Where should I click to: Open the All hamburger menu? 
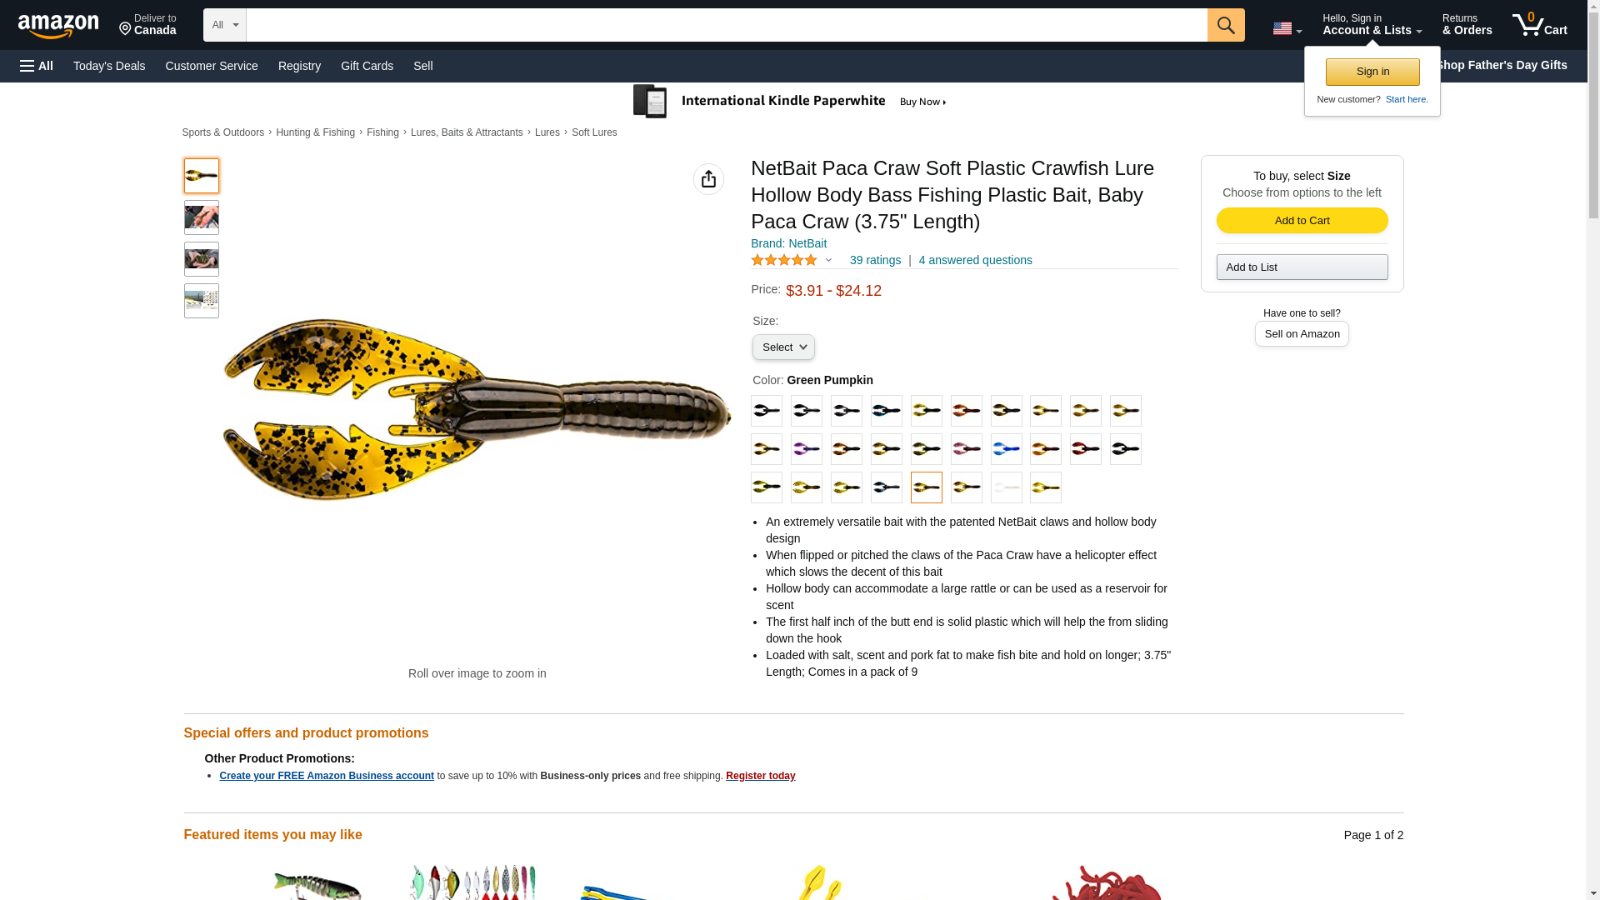point(37,66)
